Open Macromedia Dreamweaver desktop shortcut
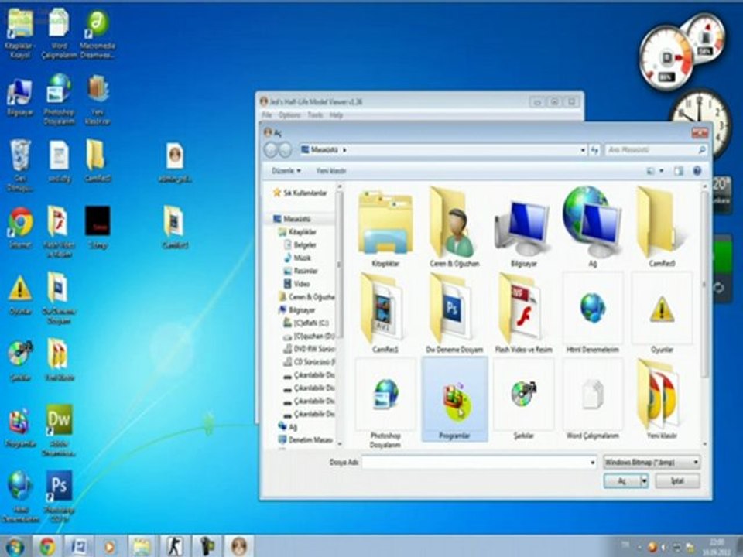 (98, 34)
